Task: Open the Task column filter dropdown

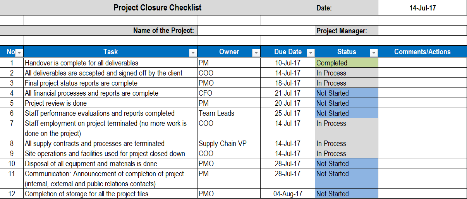Action: point(193,53)
